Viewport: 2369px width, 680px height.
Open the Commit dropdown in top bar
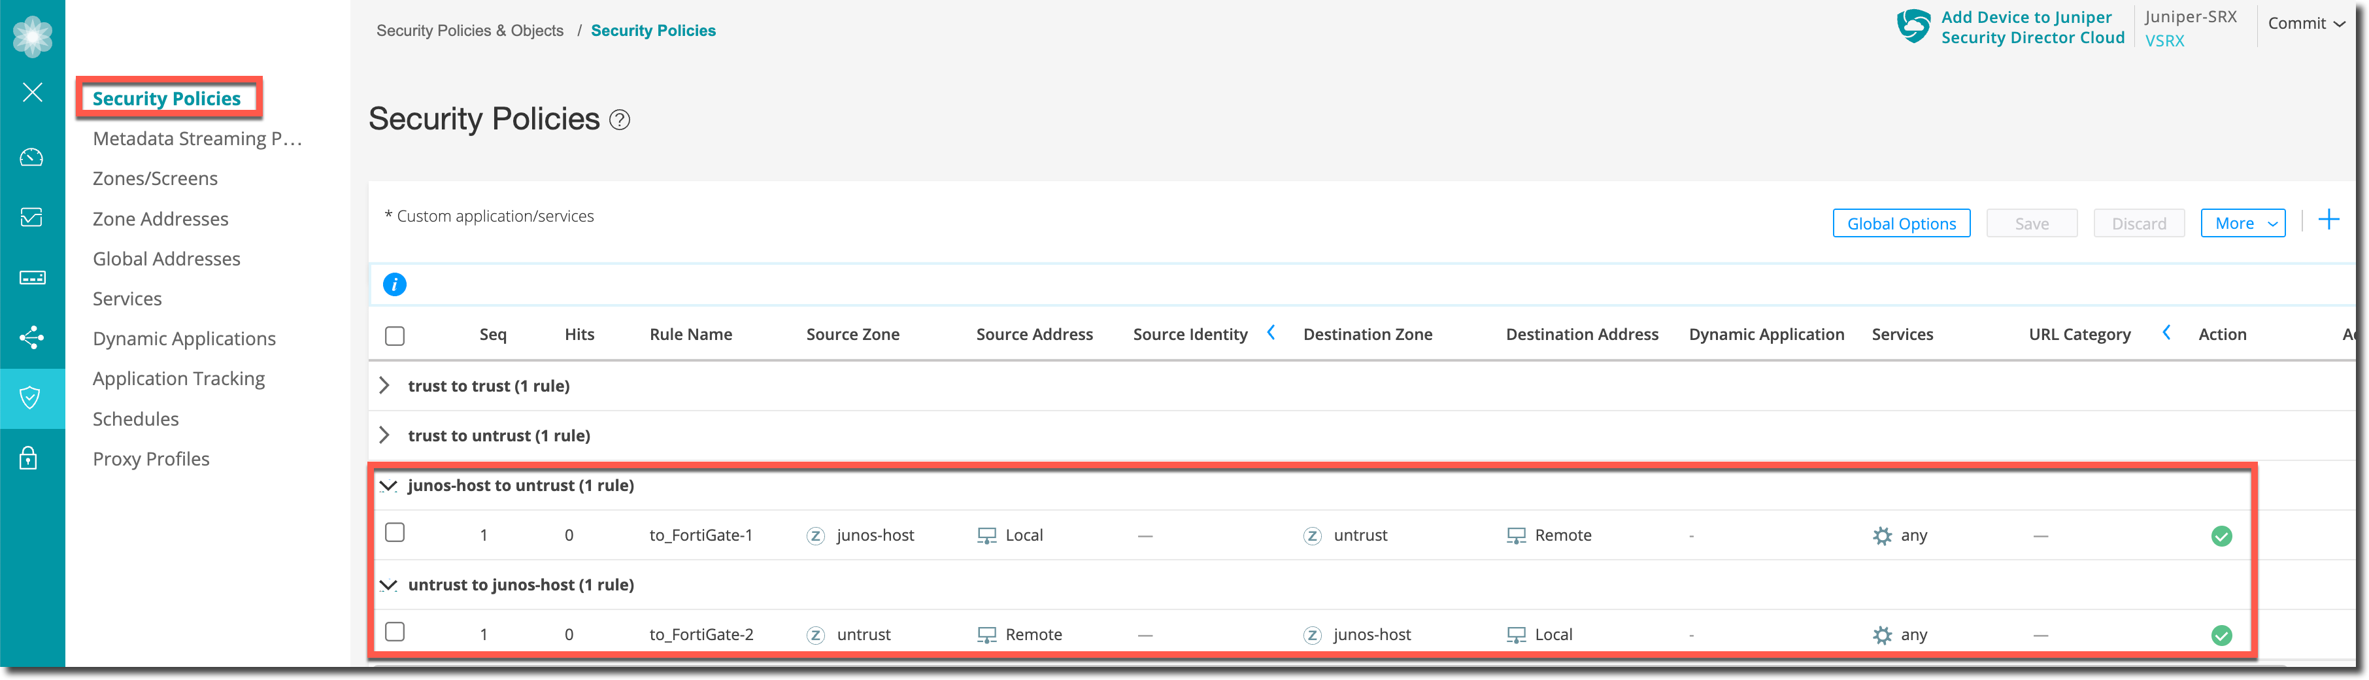point(2306,24)
